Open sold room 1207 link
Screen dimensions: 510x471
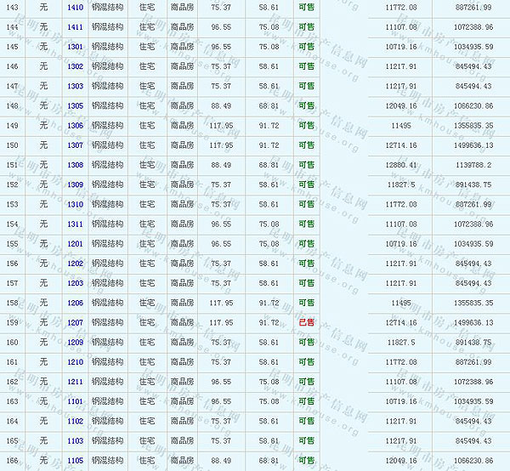[75, 322]
